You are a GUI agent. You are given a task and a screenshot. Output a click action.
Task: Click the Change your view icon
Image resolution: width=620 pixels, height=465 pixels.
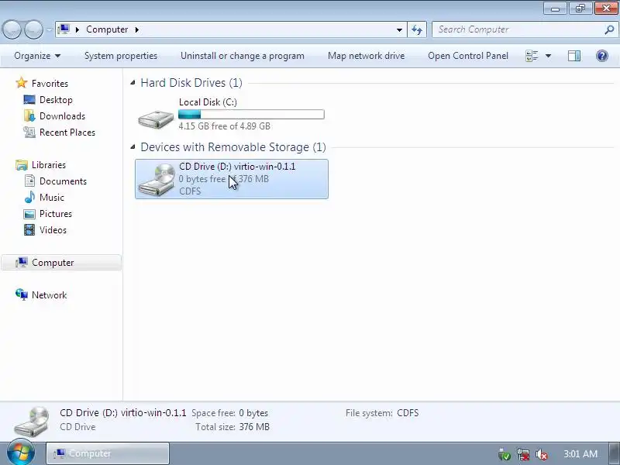pyautogui.click(x=532, y=56)
